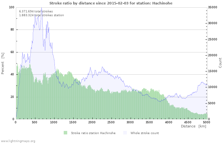Select the '6.371.694 total strokes' annotation

point(36,11)
